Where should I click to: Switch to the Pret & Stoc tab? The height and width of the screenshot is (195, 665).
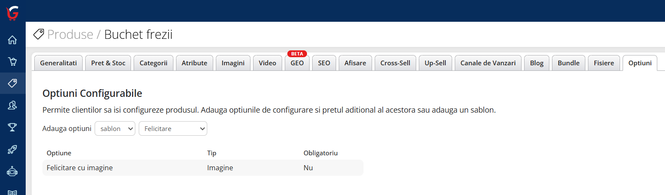[x=108, y=63]
